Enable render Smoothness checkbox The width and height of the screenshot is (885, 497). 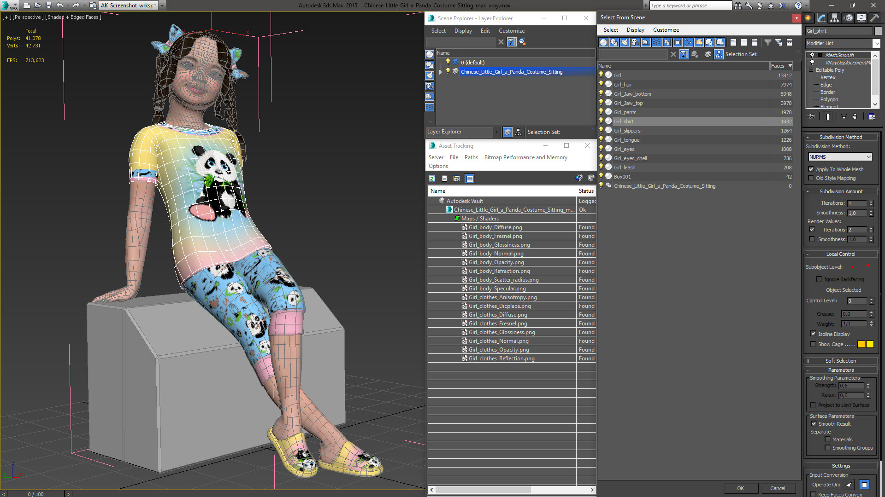click(812, 239)
